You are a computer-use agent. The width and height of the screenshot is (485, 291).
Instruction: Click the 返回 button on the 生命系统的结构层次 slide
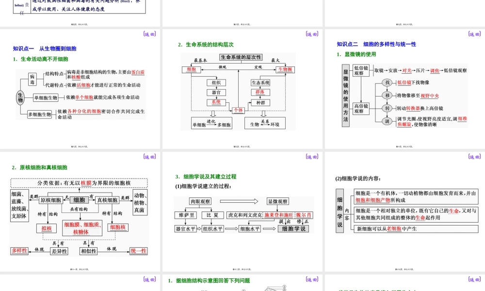[312, 34]
